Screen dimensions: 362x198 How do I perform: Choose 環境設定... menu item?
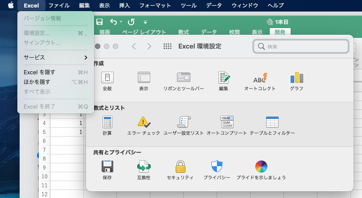click(x=56, y=33)
